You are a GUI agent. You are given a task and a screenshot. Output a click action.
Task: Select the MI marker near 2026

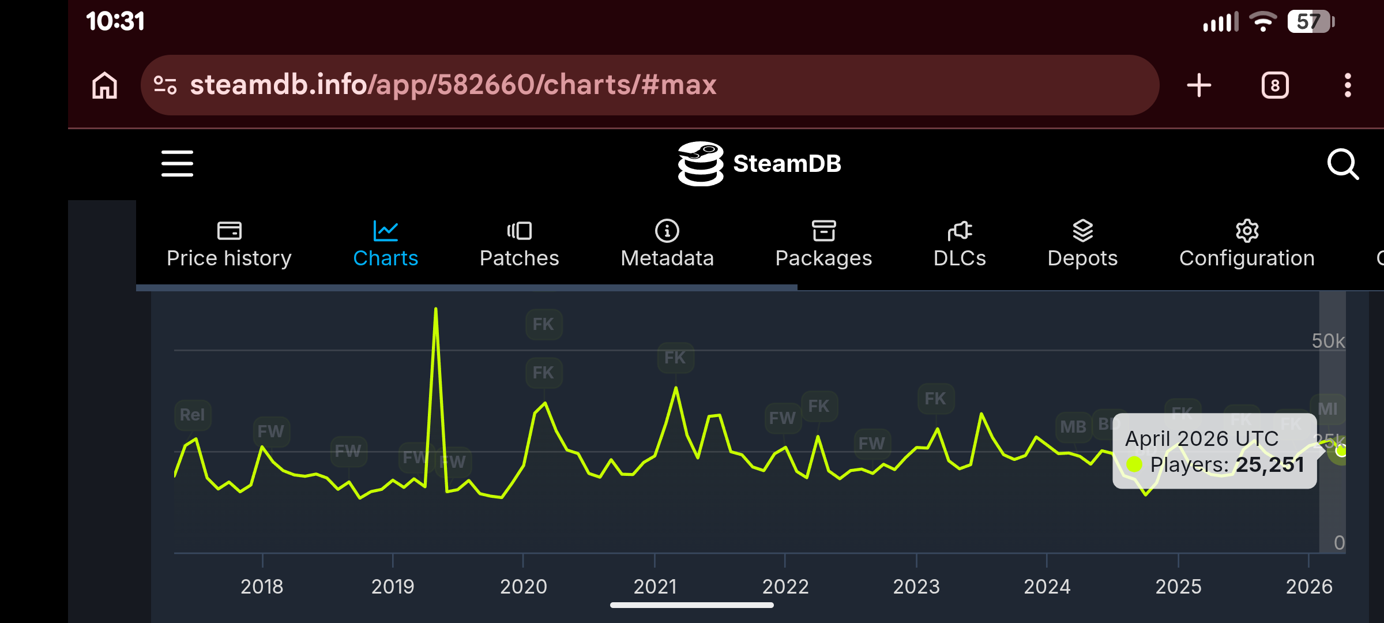pos(1327,408)
